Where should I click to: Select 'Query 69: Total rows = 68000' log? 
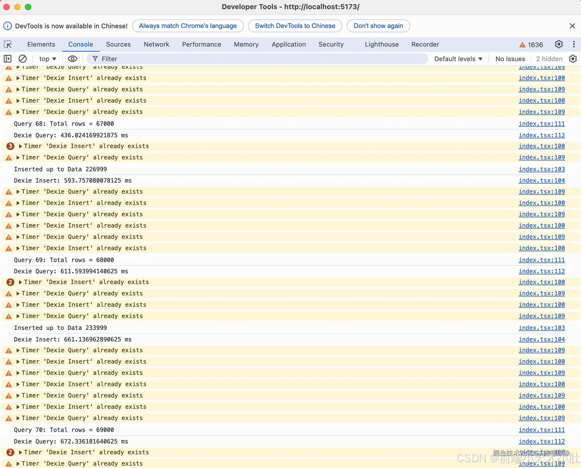click(x=64, y=260)
